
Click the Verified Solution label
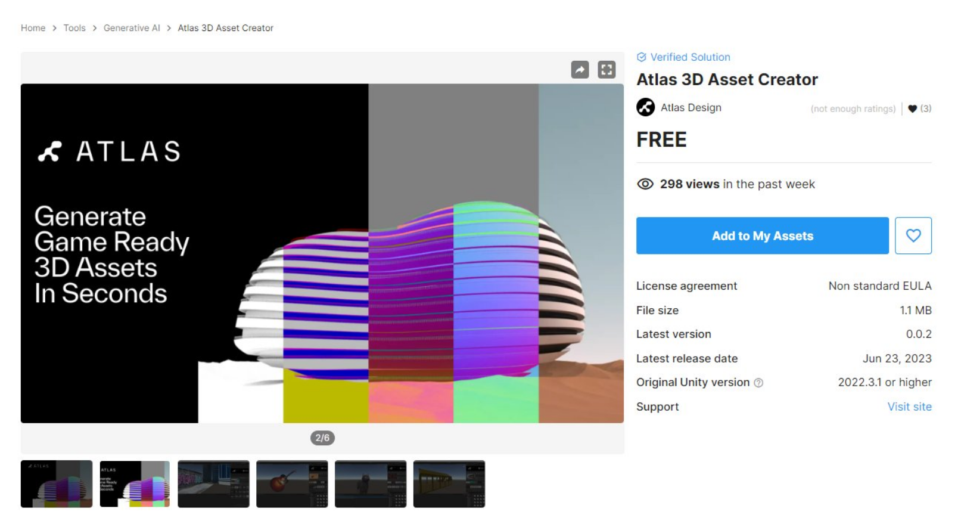(690, 57)
